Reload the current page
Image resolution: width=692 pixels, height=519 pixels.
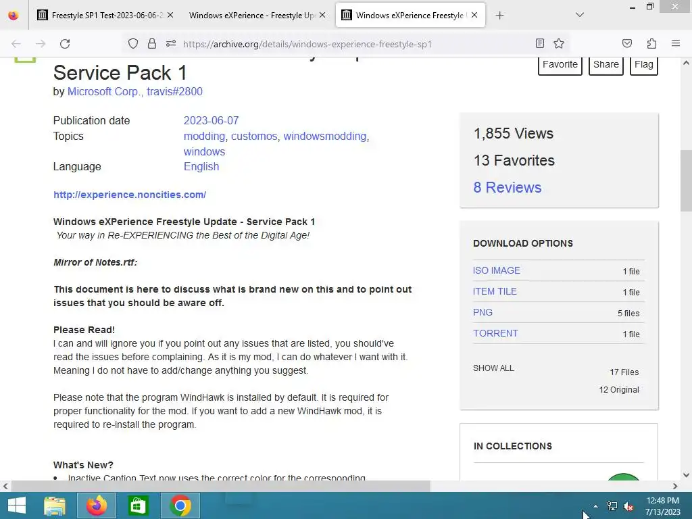pyautogui.click(x=65, y=44)
